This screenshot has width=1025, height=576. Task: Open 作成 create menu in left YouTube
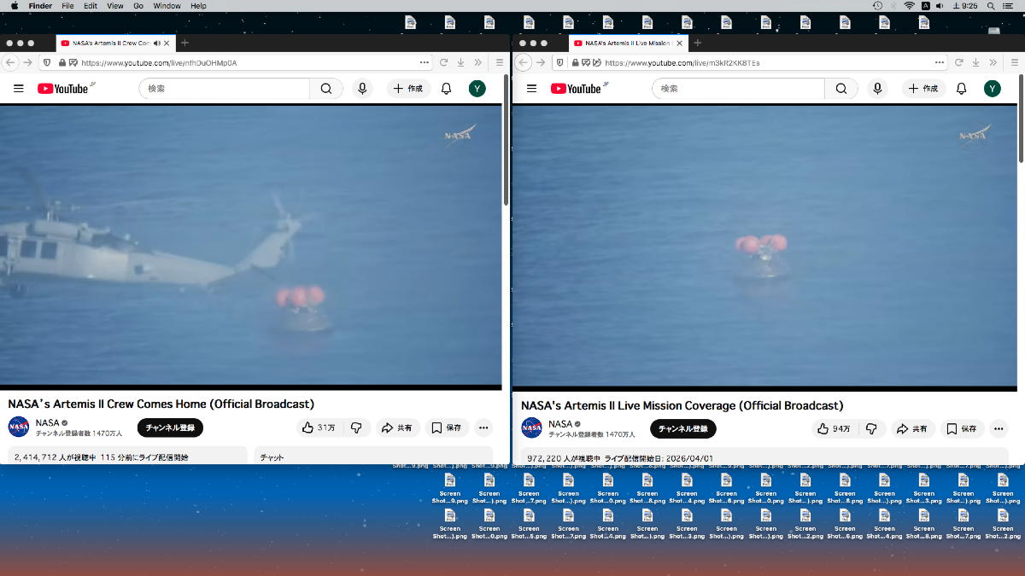pyautogui.click(x=408, y=88)
